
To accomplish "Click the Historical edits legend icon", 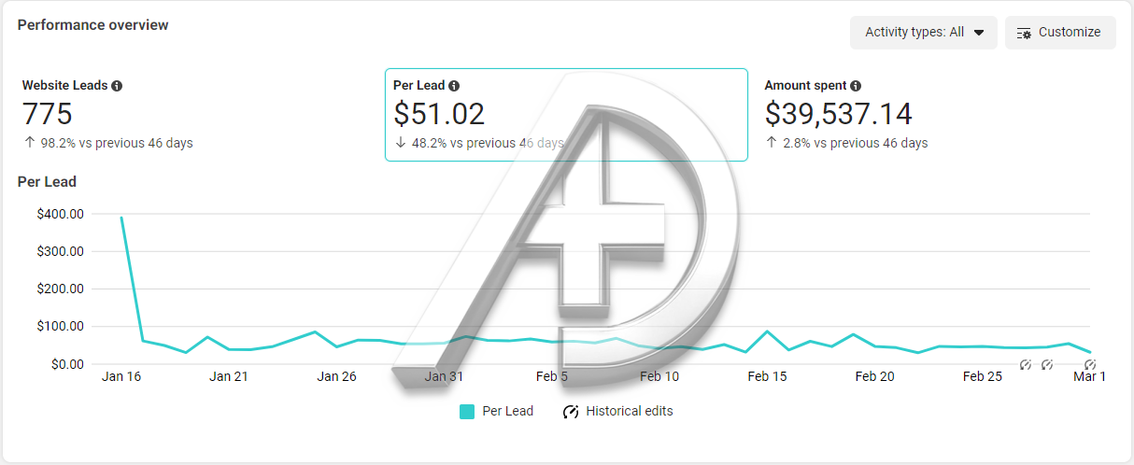I will pyautogui.click(x=571, y=412).
